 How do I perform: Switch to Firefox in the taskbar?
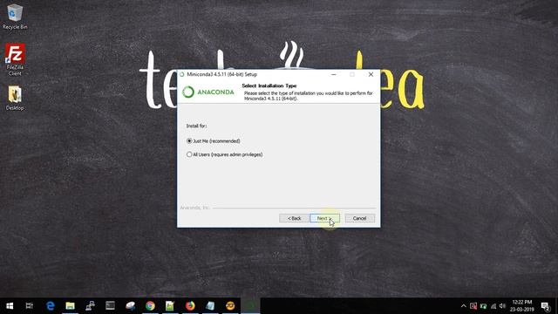pyautogui.click(x=190, y=306)
